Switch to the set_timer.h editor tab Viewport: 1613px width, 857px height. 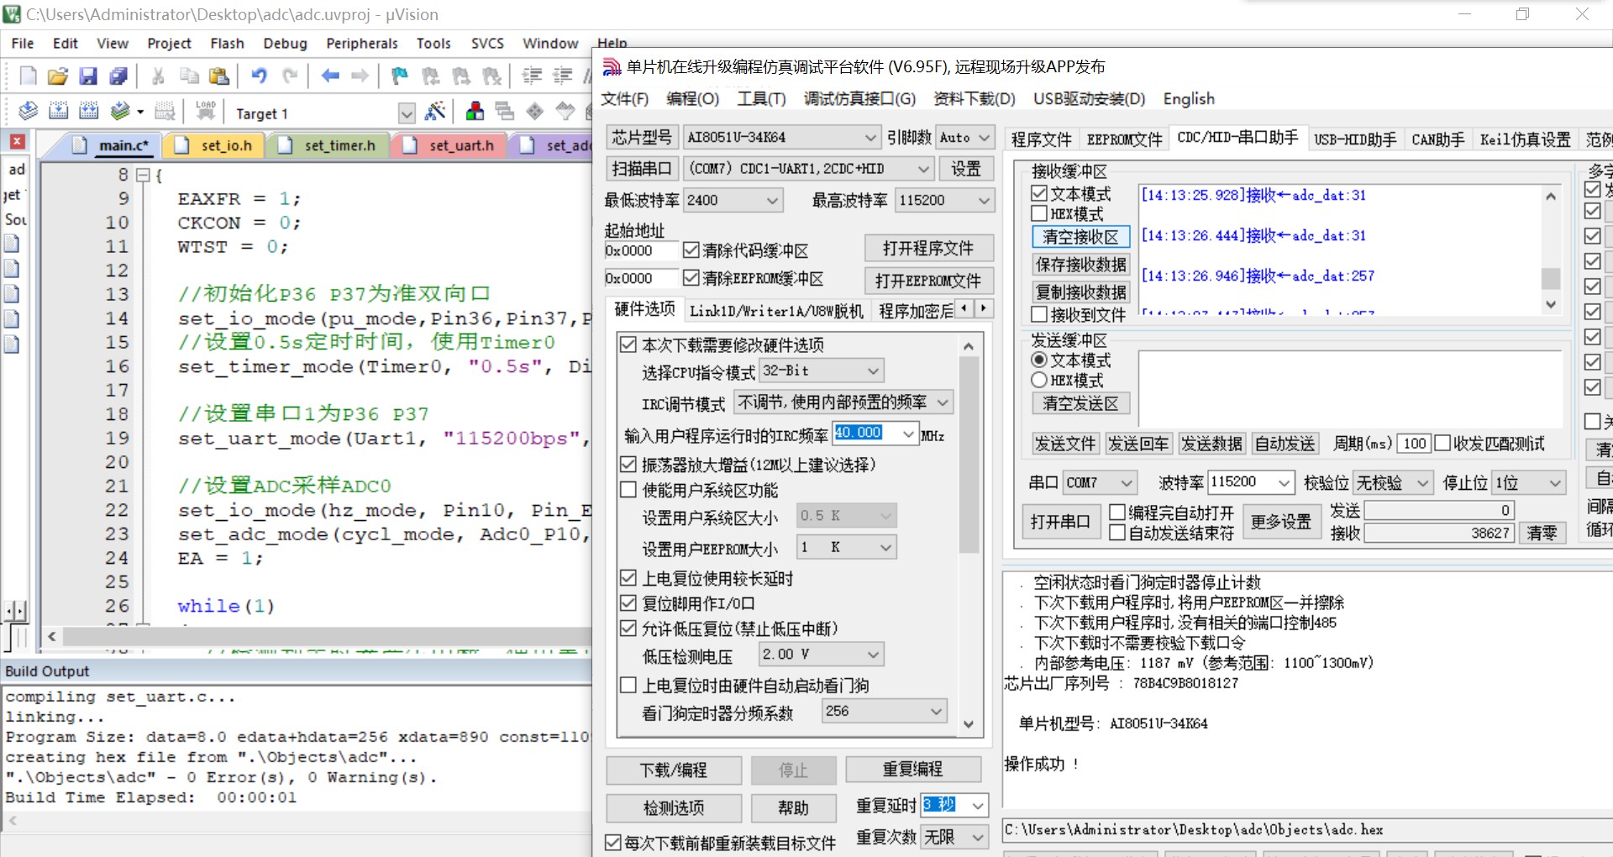tap(331, 145)
